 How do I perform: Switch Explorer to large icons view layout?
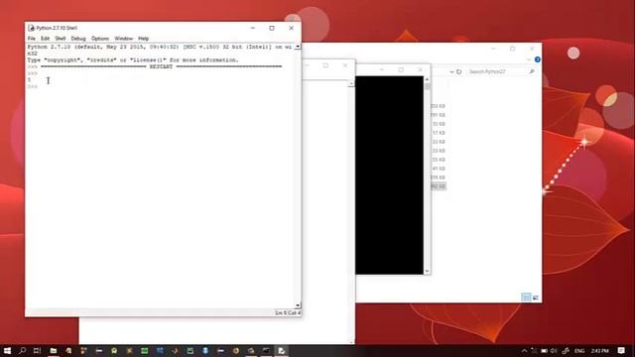pos(536,297)
